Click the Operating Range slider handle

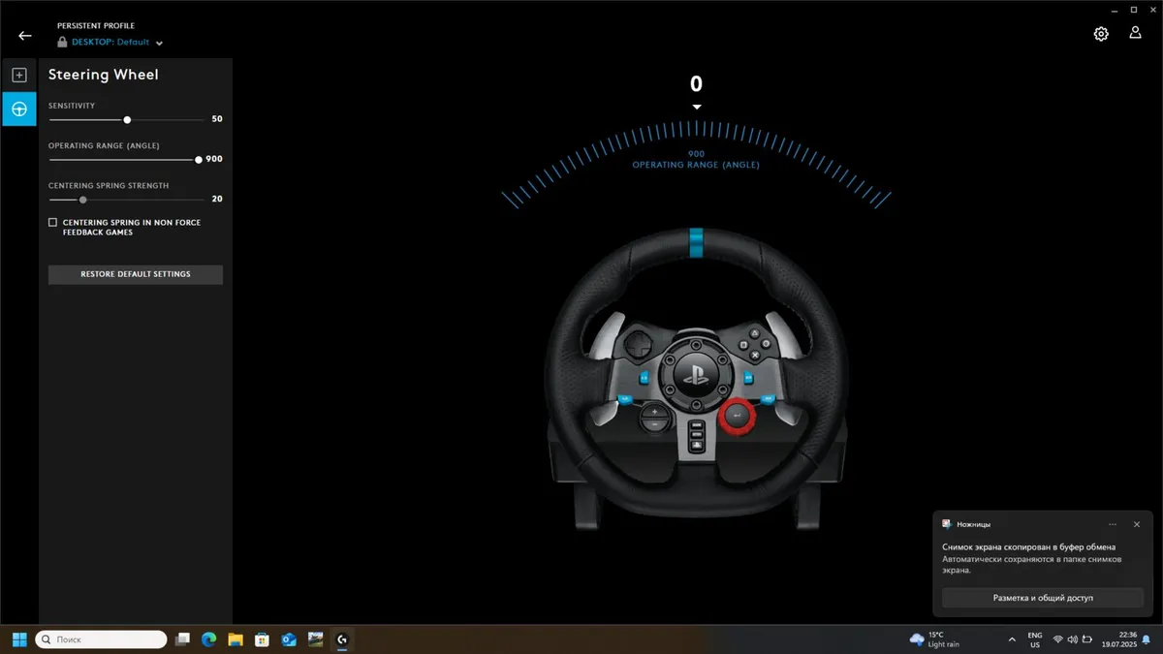coord(199,159)
